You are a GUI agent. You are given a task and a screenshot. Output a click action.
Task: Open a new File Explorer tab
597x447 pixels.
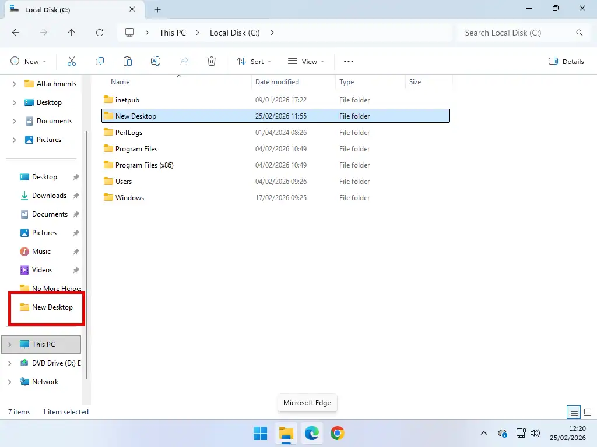157,9
